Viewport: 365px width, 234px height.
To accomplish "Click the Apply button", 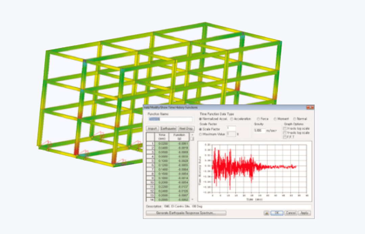I will [305, 213].
